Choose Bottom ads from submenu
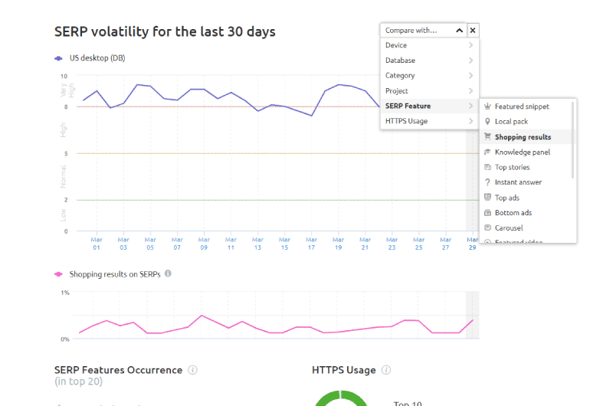613x406 pixels. tap(526, 212)
